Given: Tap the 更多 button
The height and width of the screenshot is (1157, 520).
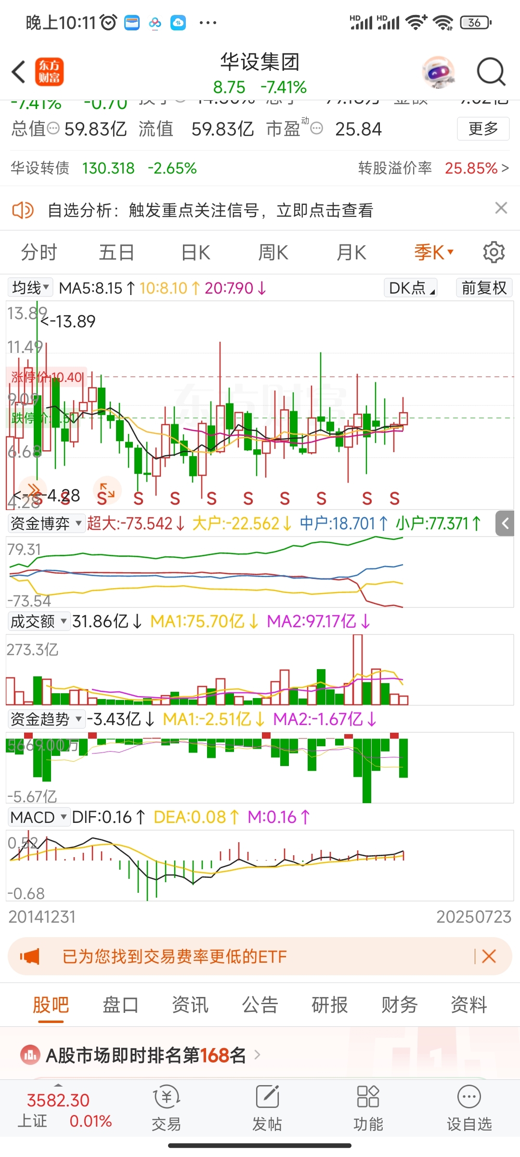Looking at the screenshot, I should coord(483,129).
